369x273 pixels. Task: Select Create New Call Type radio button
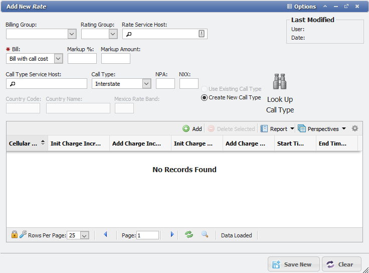point(204,98)
